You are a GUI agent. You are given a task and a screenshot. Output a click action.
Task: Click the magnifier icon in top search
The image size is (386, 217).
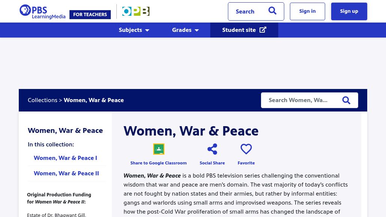click(x=272, y=11)
